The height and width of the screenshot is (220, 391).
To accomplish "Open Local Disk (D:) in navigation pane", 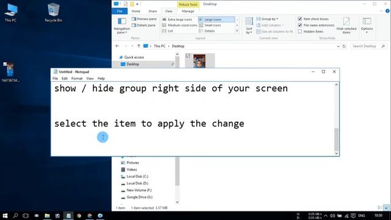I will (x=137, y=183).
